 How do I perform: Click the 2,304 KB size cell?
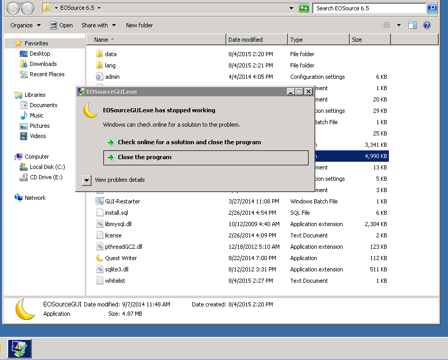[x=375, y=224]
